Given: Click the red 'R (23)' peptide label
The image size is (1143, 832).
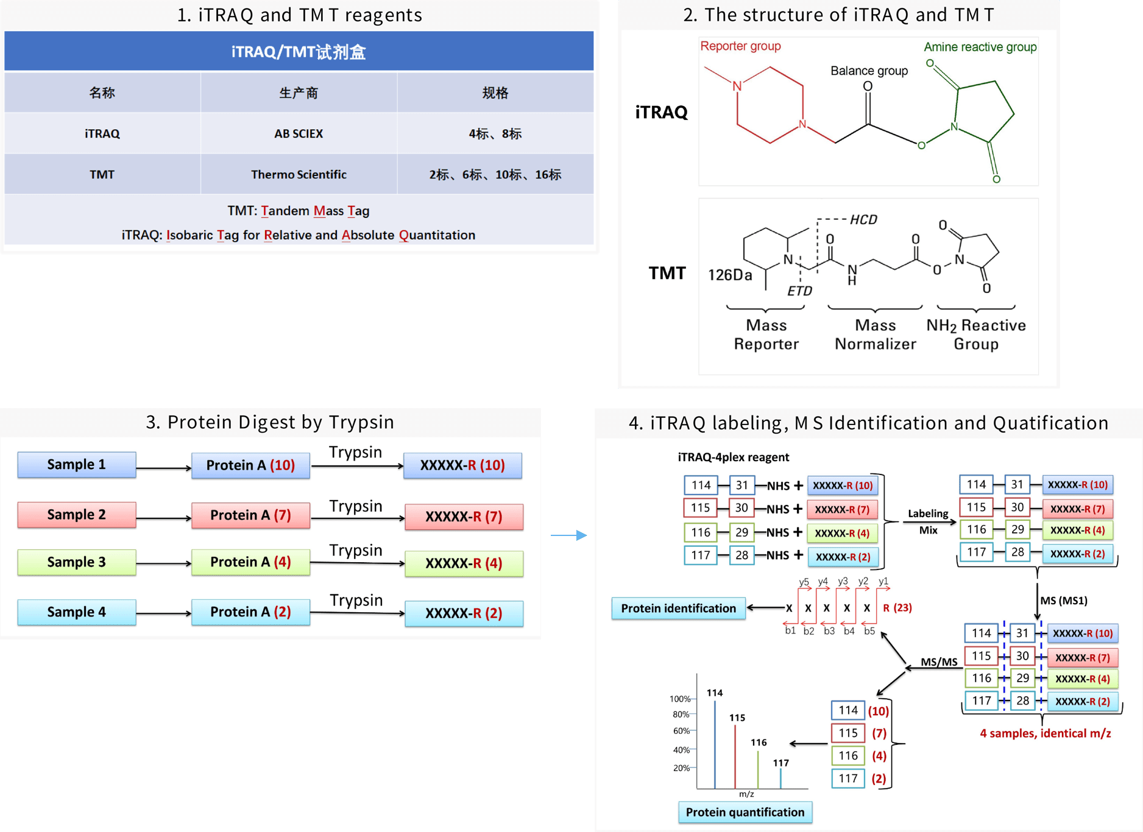Looking at the screenshot, I should pos(897,608).
